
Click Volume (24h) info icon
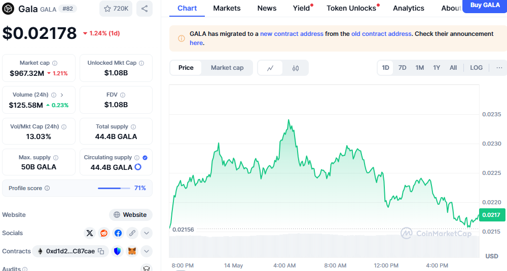[x=54, y=95]
